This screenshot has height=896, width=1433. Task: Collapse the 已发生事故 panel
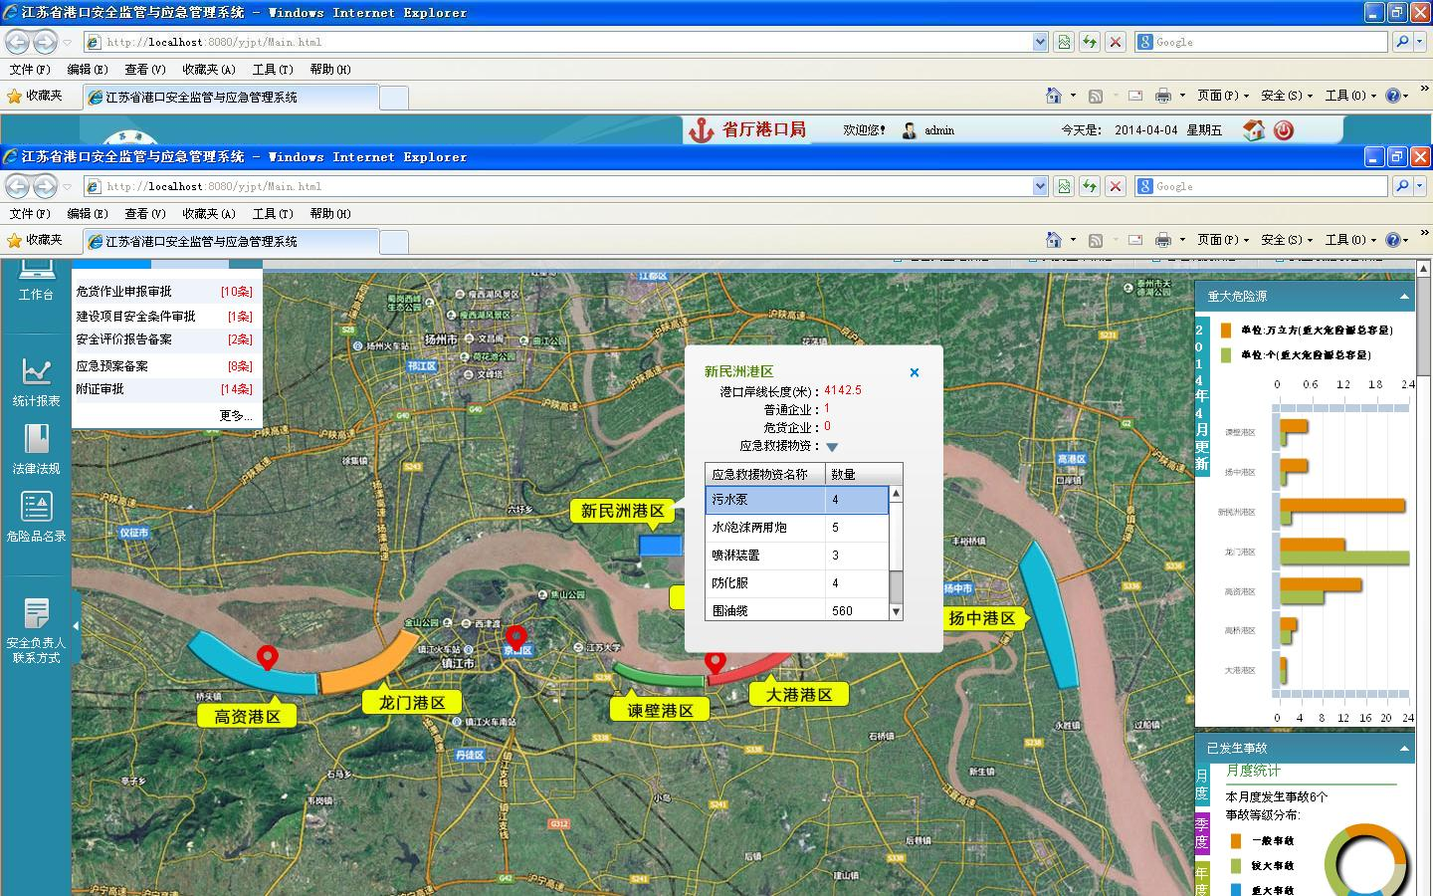(1404, 748)
